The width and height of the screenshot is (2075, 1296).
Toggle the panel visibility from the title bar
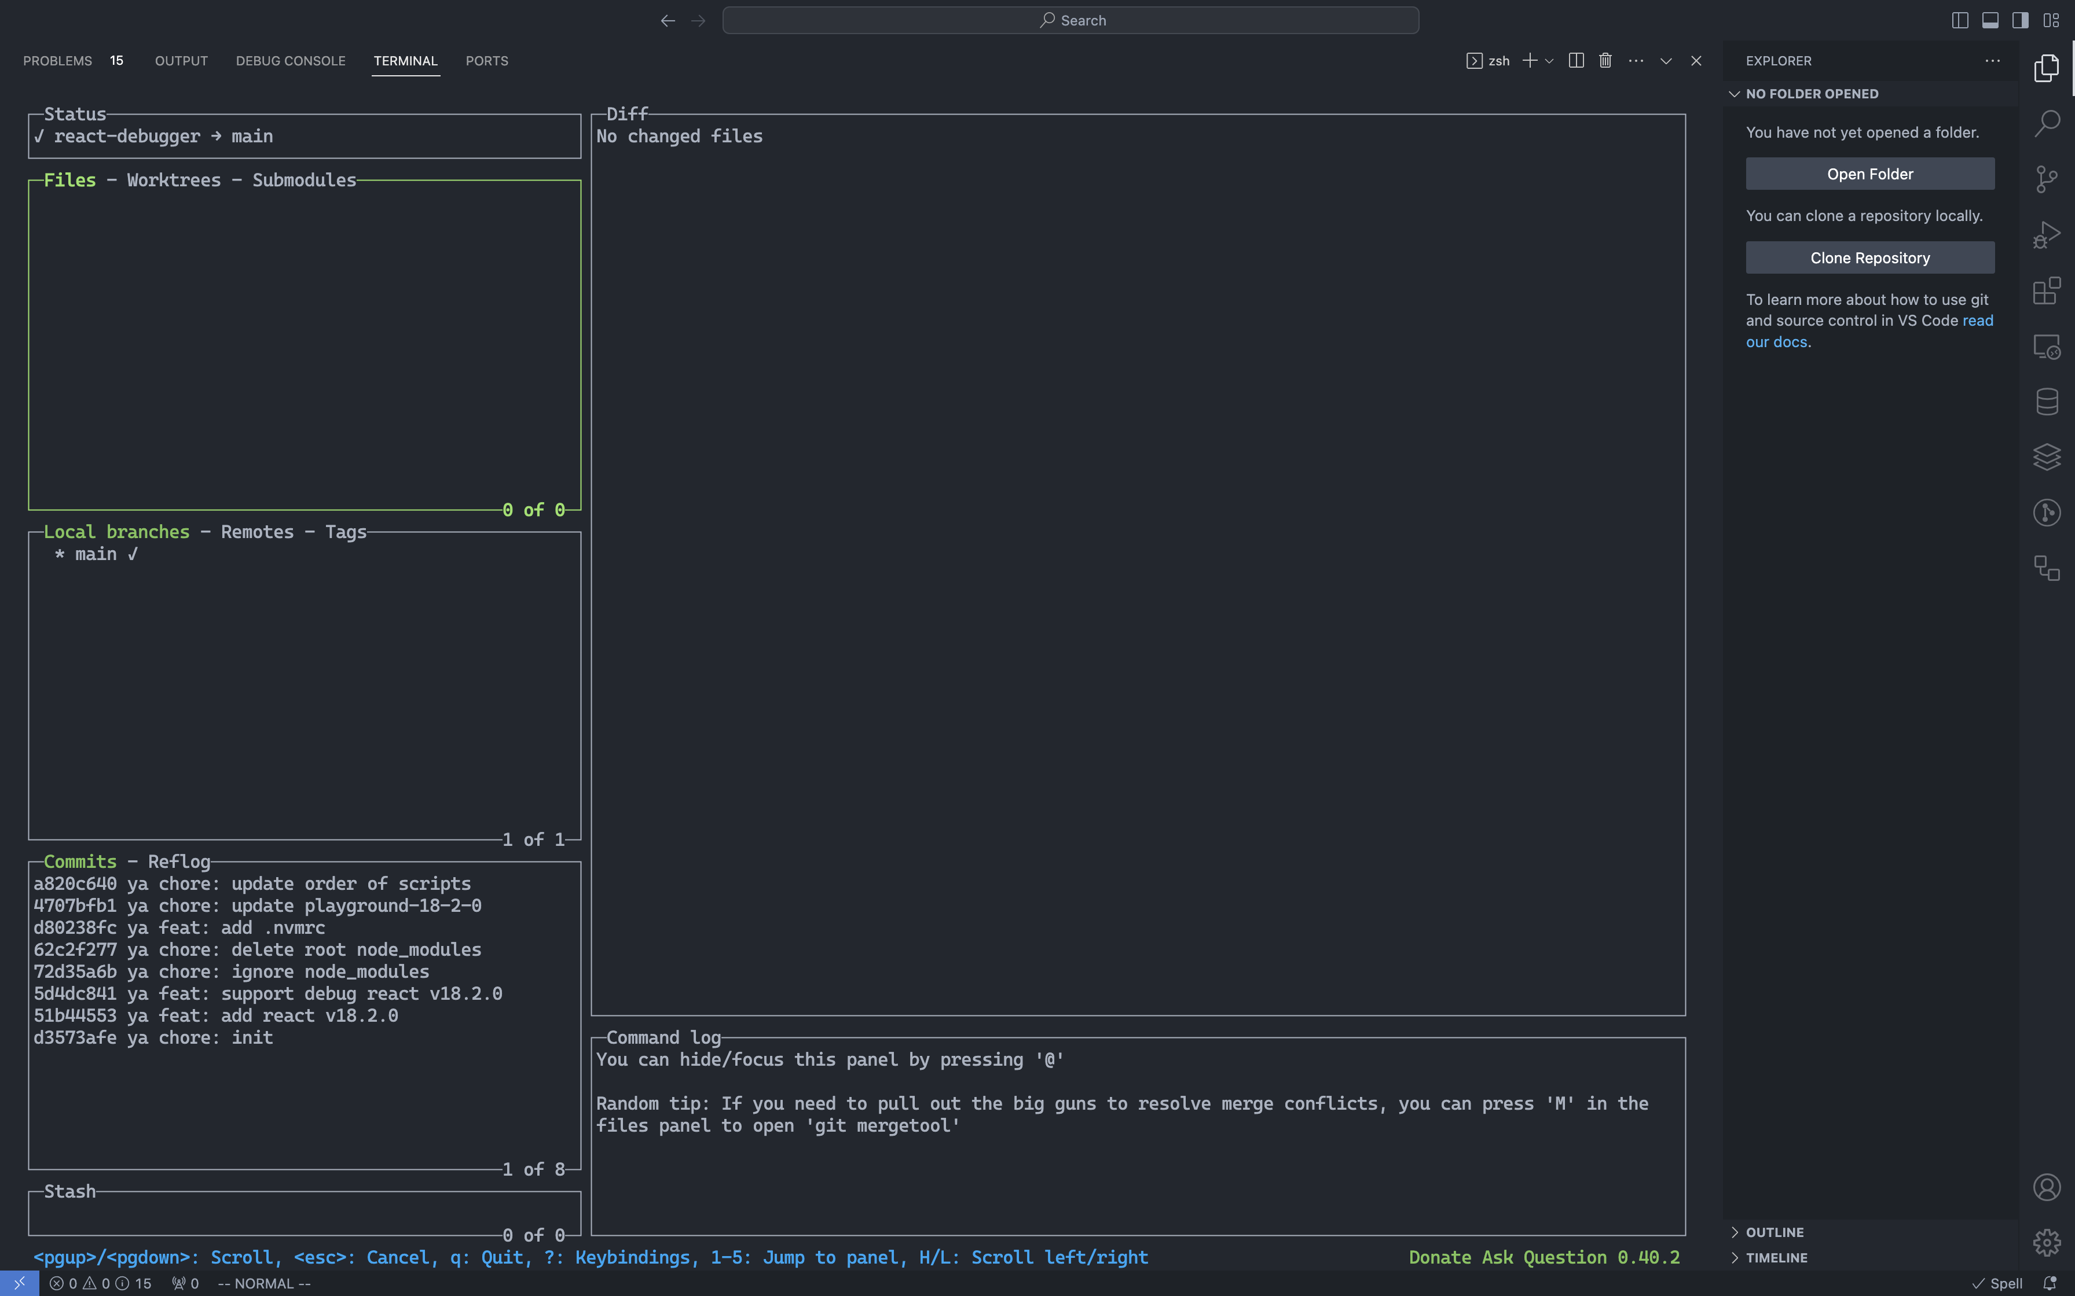(1989, 20)
